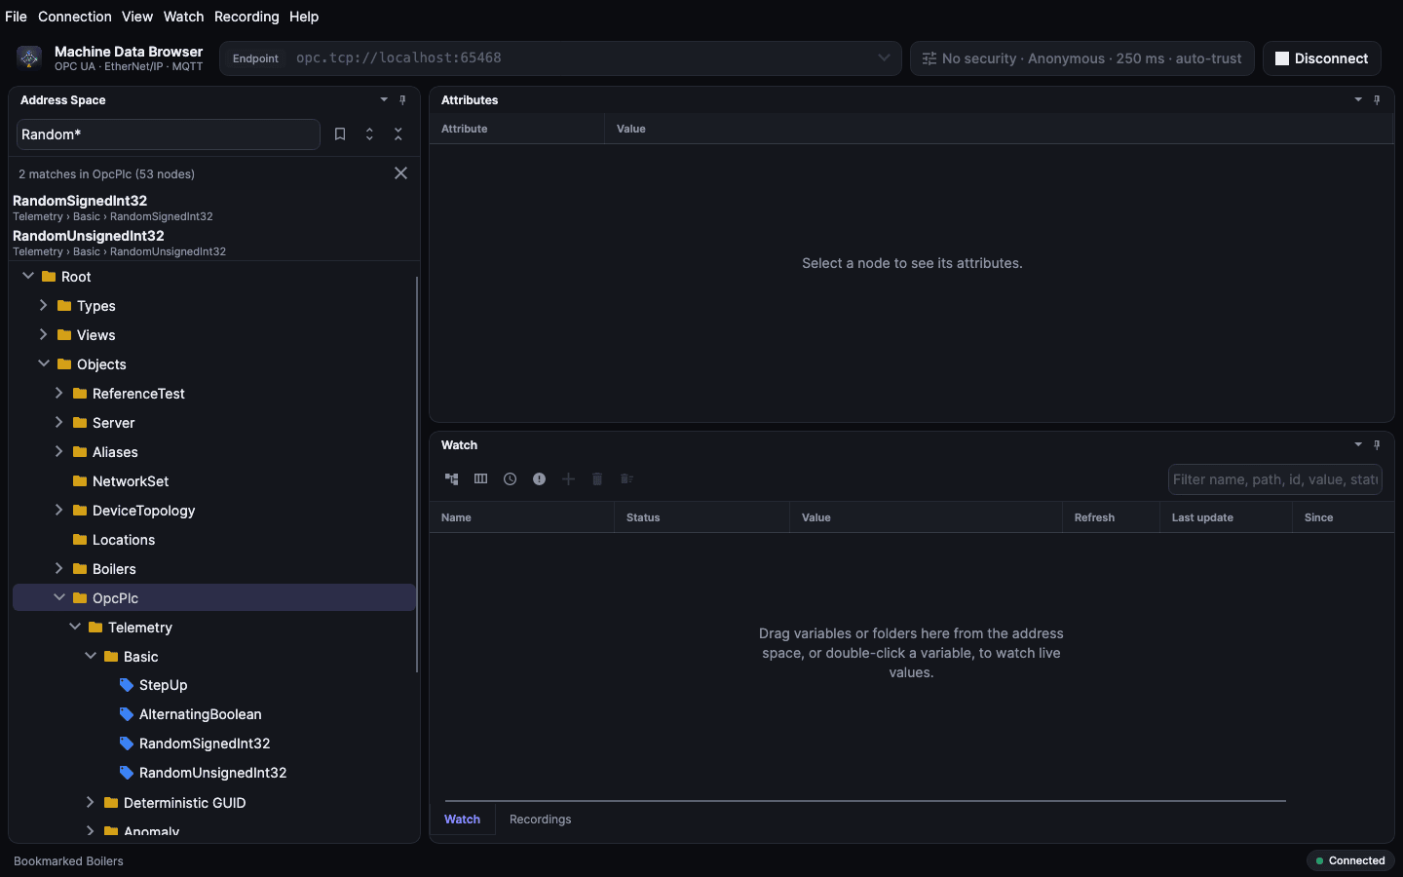Click the clear-all list trash icon in Watch toolbar

coord(626,479)
